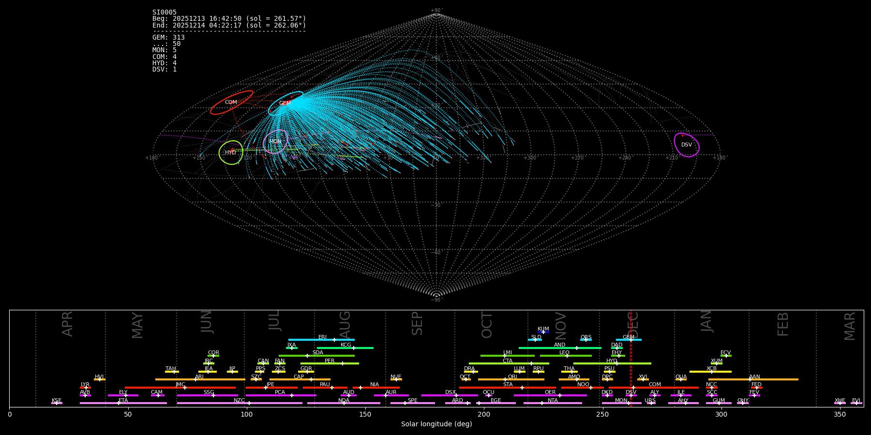This screenshot has height=435, width=871.
Task: Click the KUM dark blue bar in timeline
Action: click(543, 332)
